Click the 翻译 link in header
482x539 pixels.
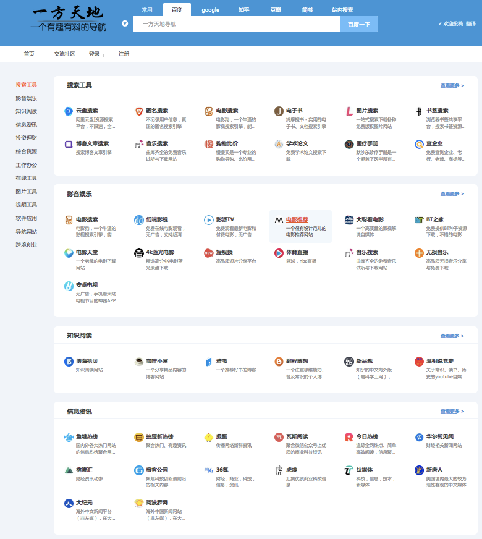[x=471, y=23]
